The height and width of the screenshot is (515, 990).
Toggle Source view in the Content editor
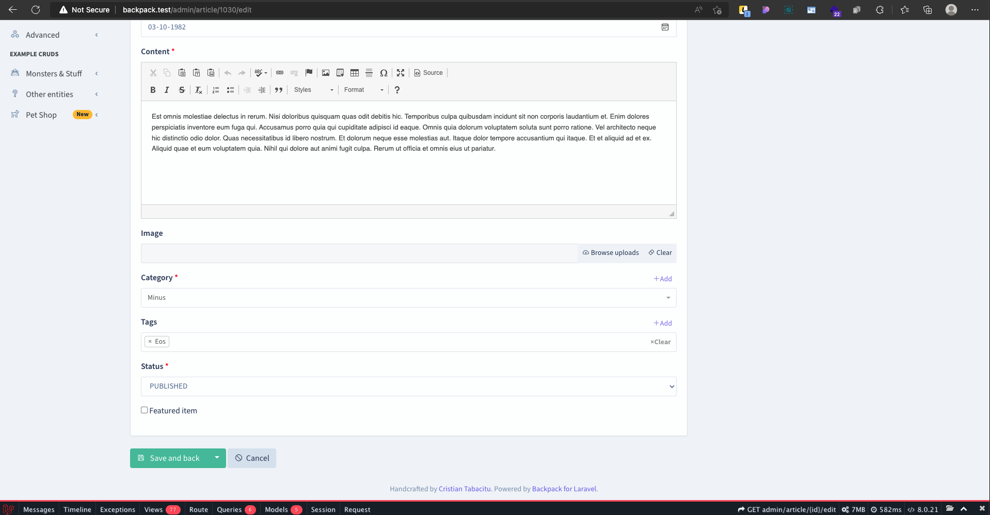coord(428,73)
